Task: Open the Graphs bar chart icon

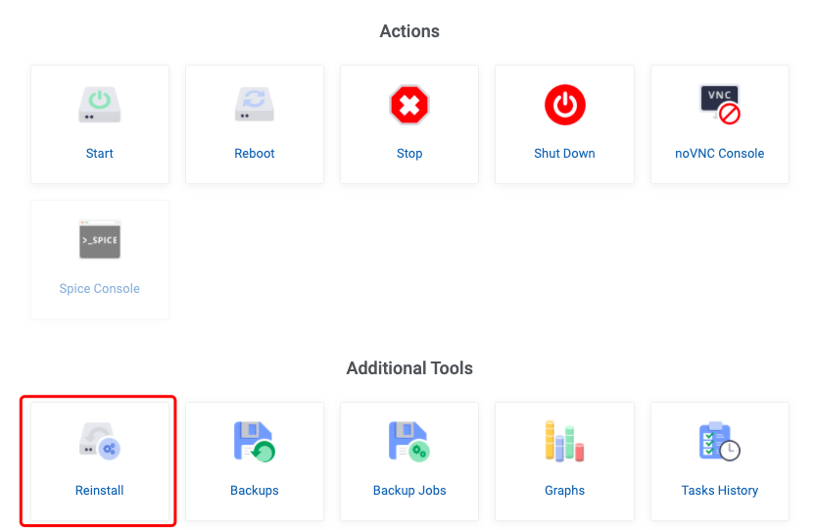Action: point(564,441)
